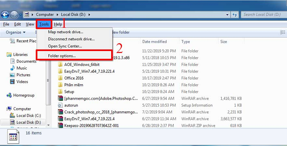Click the Search Local Disk (D:) field
287x146 pixels.
coord(262,15)
